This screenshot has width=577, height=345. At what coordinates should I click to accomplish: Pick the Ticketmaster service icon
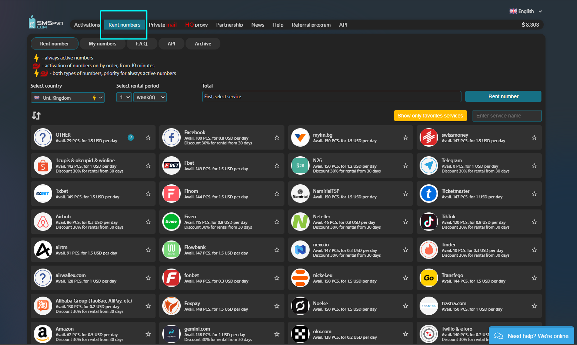(x=429, y=194)
